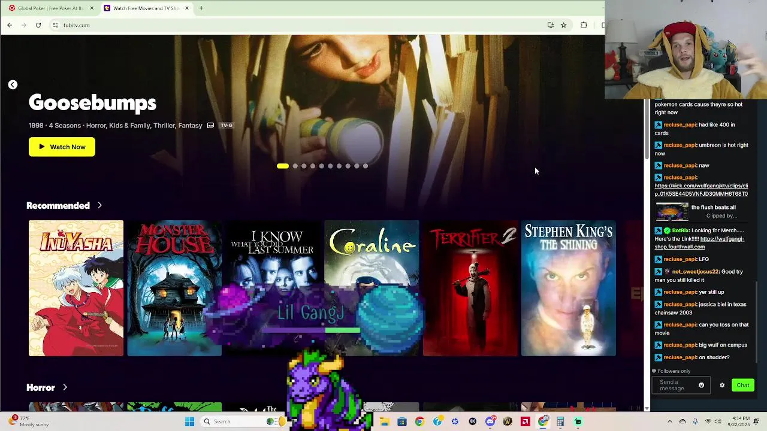Screen dimensions: 767x431
Task: Open the emoji picker in chat box
Action: (701, 386)
